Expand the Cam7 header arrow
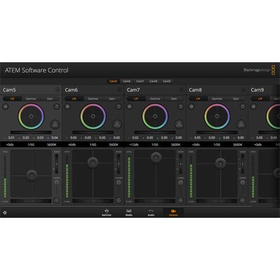 point(181,90)
